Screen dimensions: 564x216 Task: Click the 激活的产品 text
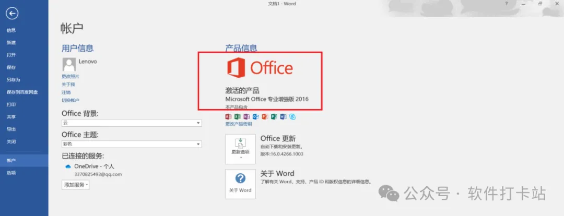[x=242, y=90]
